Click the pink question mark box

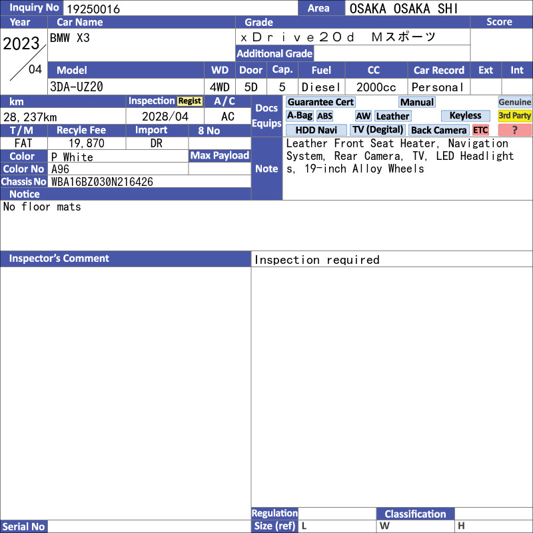click(x=514, y=130)
